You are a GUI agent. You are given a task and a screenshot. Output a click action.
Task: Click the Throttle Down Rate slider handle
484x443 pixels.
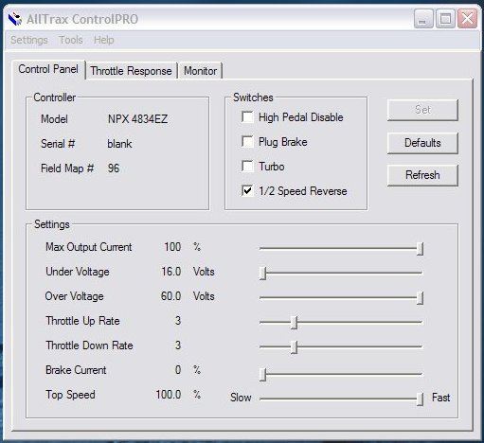click(294, 347)
